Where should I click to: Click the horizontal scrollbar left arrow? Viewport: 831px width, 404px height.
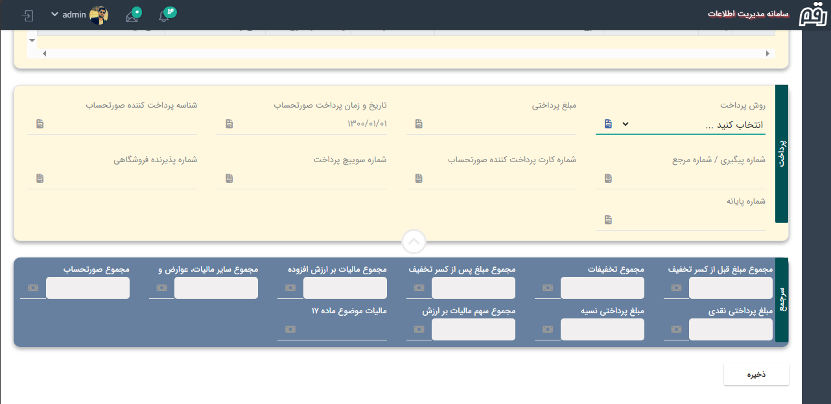point(44,53)
